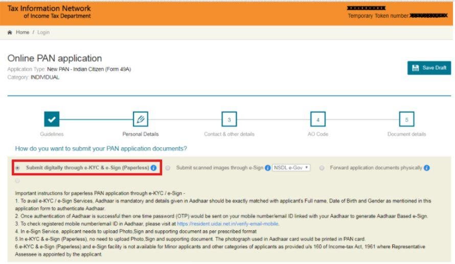Choose Forward application documents physically radio

point(322,168)
